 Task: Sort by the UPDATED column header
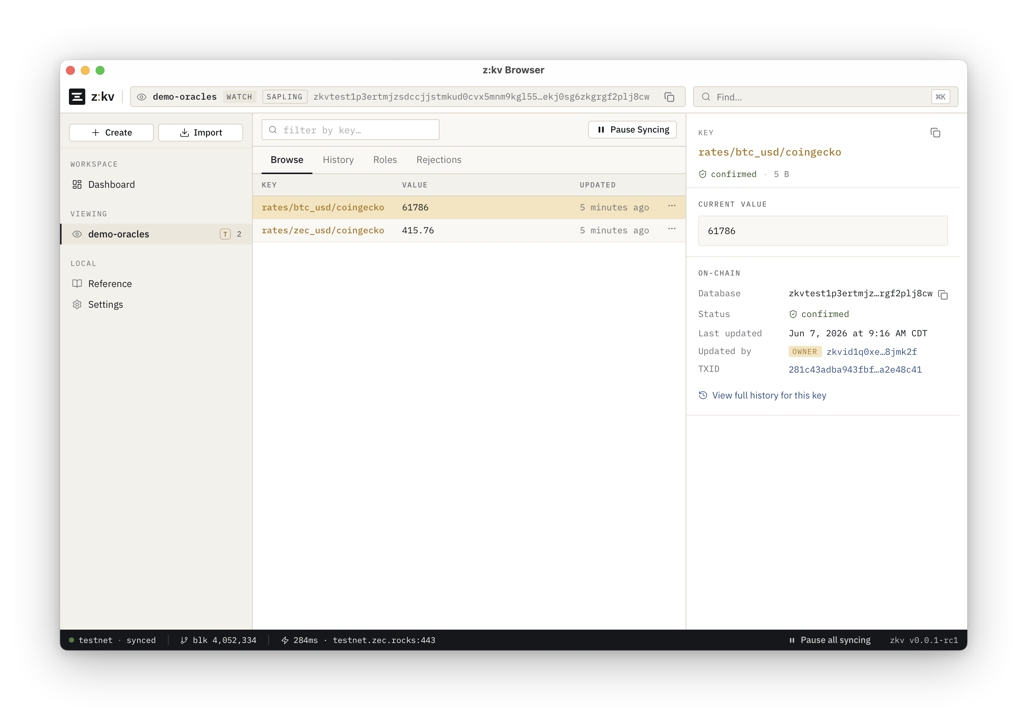597,185
